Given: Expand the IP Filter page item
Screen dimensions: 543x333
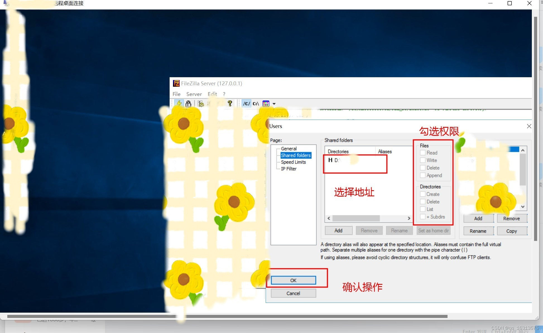Looking at the screenshot, I should (289, 169).
